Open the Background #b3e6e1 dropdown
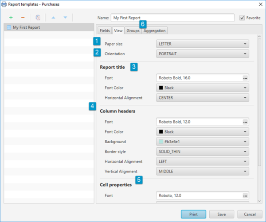The image size is (266, 222). 203,142
